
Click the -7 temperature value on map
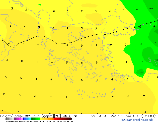point(156,60)
